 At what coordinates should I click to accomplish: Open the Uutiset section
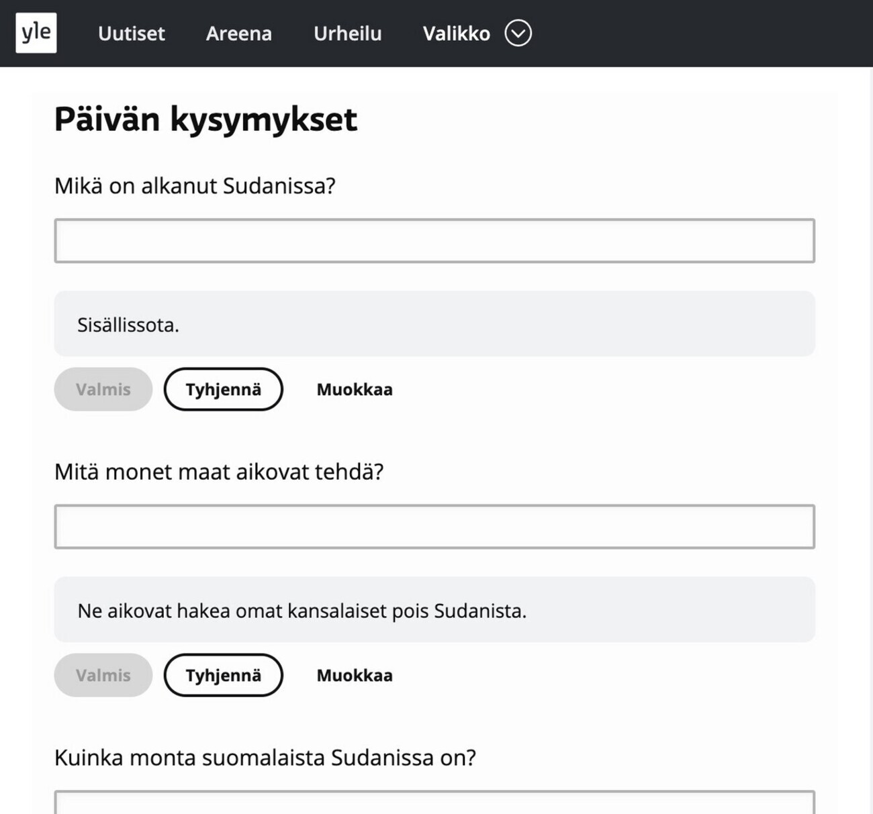(x=132, y=34)
